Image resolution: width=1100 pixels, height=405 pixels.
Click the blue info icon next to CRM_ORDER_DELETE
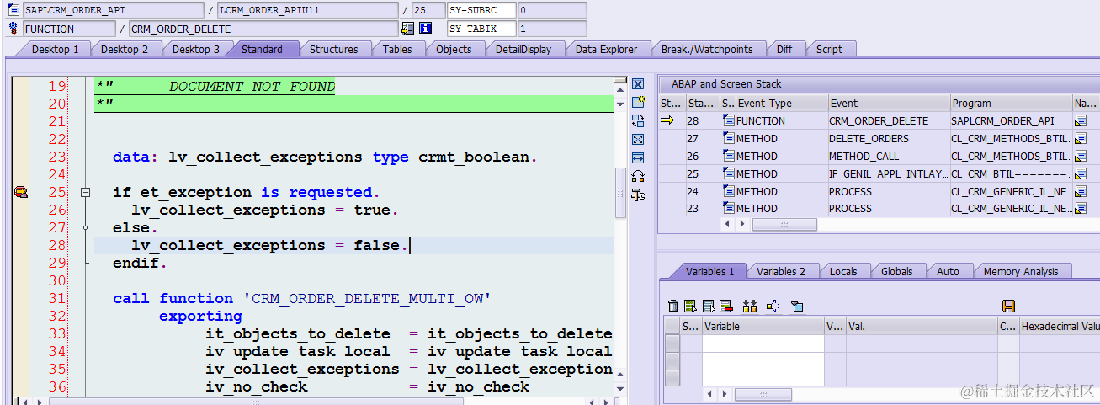pos(426,29)
